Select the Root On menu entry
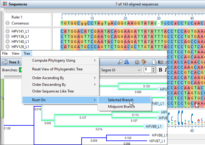 (60, 100)
